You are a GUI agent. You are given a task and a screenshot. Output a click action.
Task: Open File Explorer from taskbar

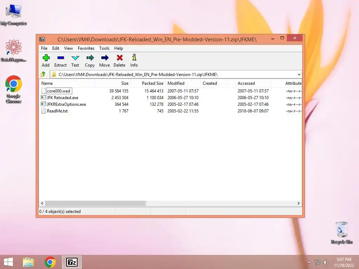29,262
